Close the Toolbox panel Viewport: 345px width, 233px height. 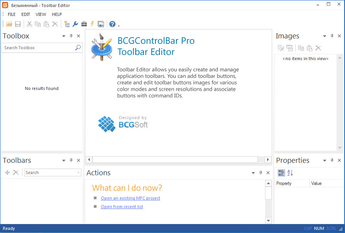click(79, 36)
